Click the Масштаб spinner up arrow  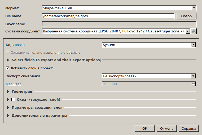193,83
